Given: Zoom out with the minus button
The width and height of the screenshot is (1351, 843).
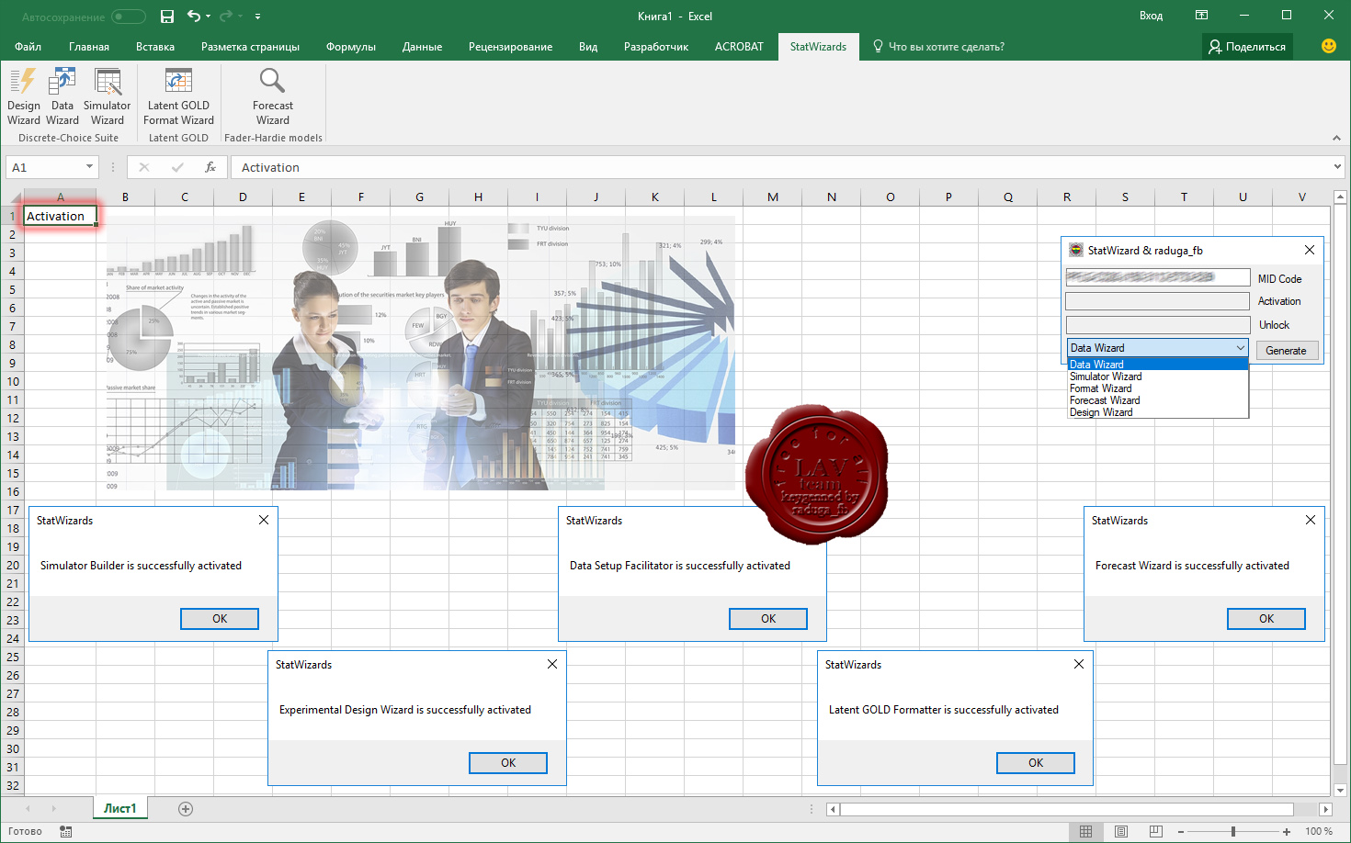Looking at the screenshot, I should point(1181,831).
